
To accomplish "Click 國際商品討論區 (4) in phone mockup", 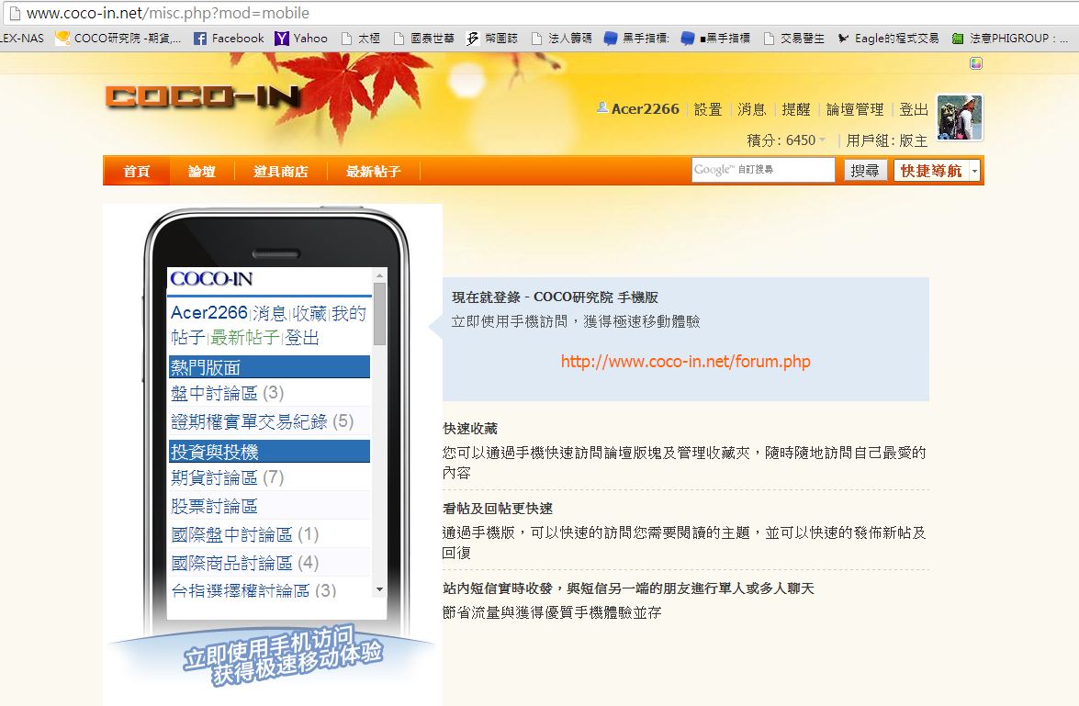I will click(x=245, y=562).
